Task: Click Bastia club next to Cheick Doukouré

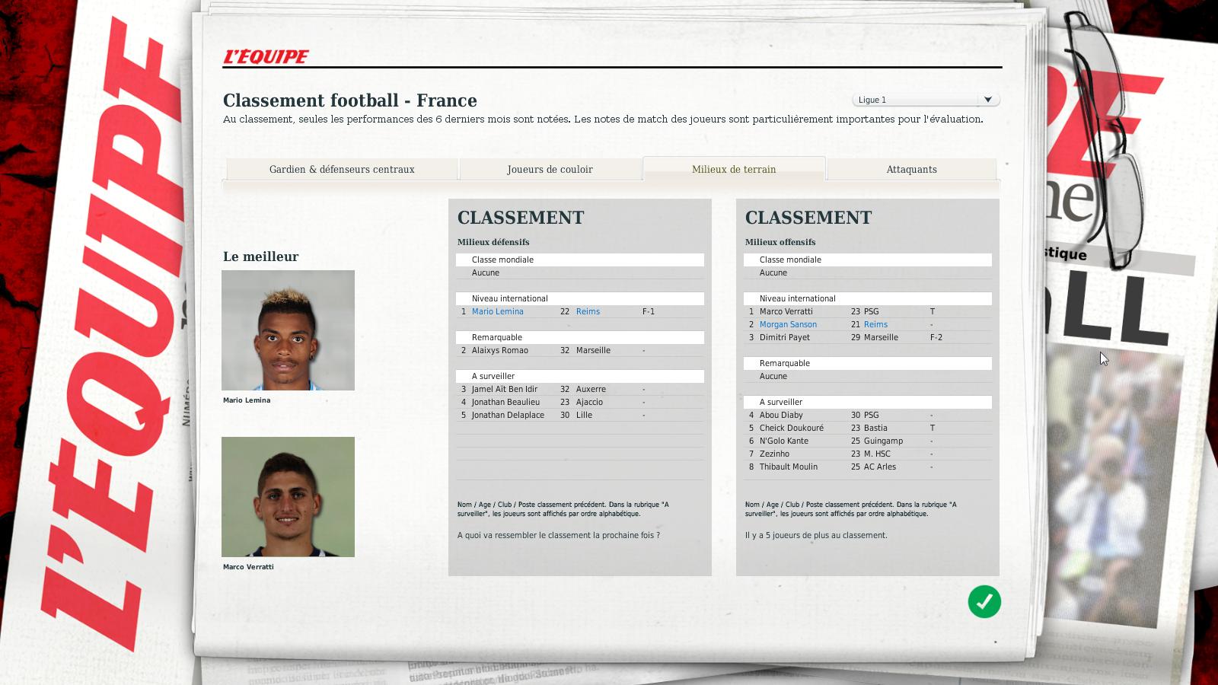Action: click(875, 428)
